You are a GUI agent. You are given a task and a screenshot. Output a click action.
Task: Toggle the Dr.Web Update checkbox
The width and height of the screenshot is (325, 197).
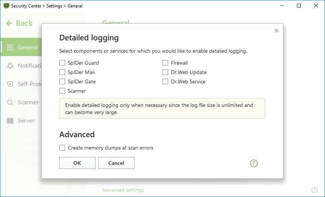click(165, 72)
